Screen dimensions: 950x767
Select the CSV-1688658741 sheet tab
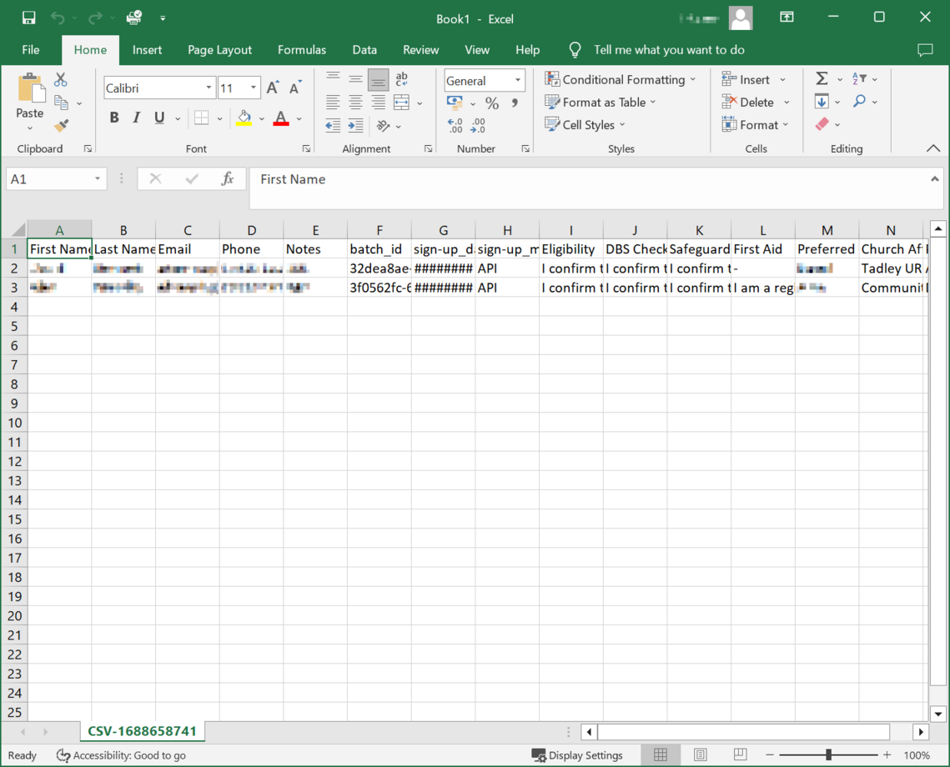tap(142, 730)
